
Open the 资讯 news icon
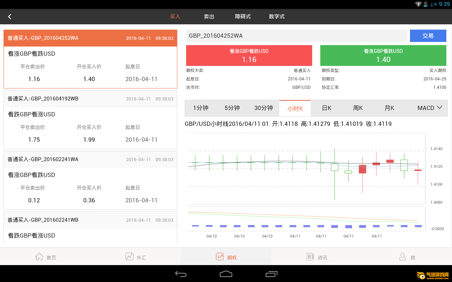[310, 257]
